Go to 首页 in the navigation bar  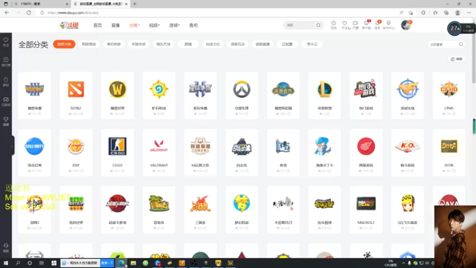[98, 25]
